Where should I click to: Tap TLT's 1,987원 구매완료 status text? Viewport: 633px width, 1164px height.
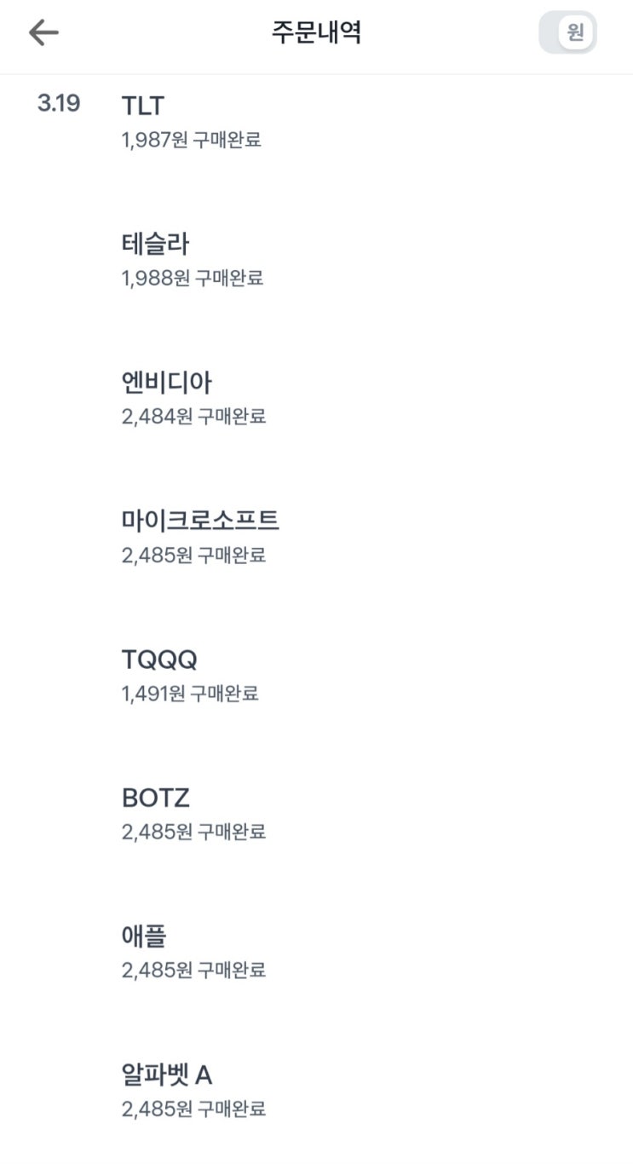pos(192,140)
